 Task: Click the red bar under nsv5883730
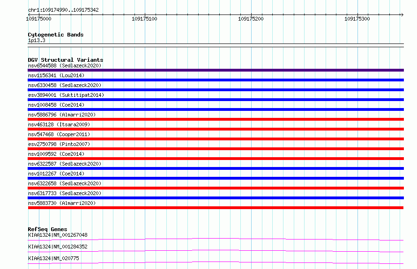[216, 208]
